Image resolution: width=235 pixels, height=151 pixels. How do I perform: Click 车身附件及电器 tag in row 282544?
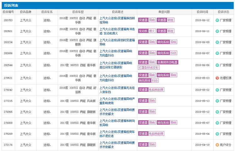point(167,62)
